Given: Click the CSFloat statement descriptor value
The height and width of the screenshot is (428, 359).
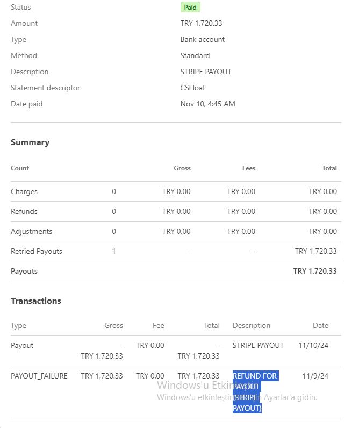Looking at the screenshot, I should pos(192,88).
